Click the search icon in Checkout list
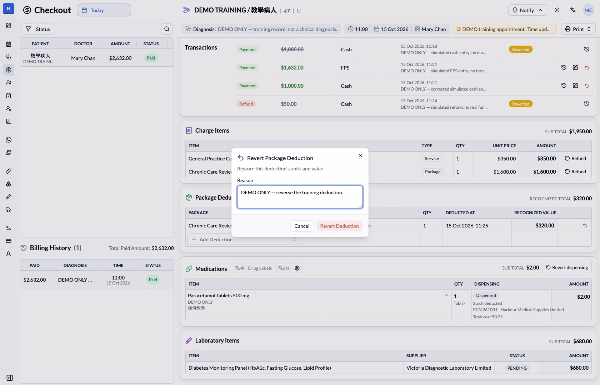600x385 pixels. 167,29
